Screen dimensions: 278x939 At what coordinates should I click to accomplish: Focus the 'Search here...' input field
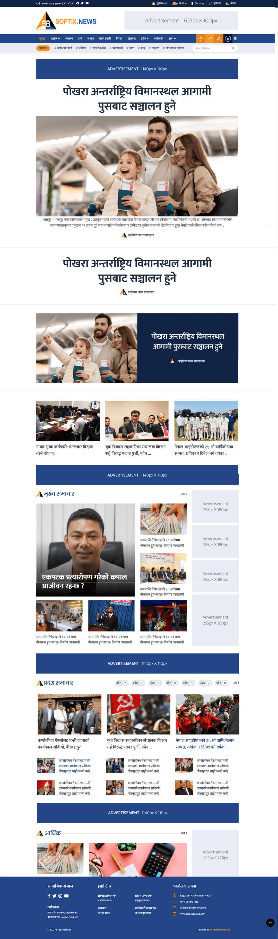[212, 48]
